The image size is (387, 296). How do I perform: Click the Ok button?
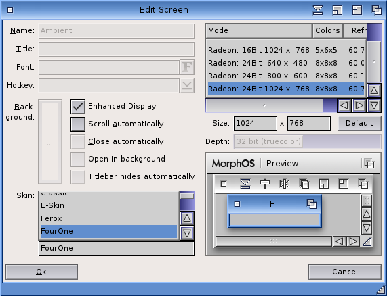(41, 272)
